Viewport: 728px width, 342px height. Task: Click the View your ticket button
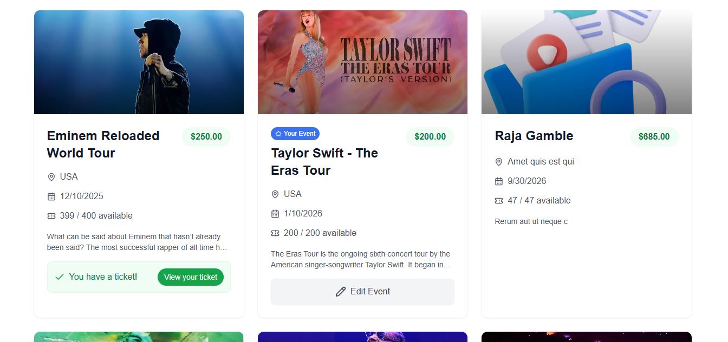tap(191, 277)
